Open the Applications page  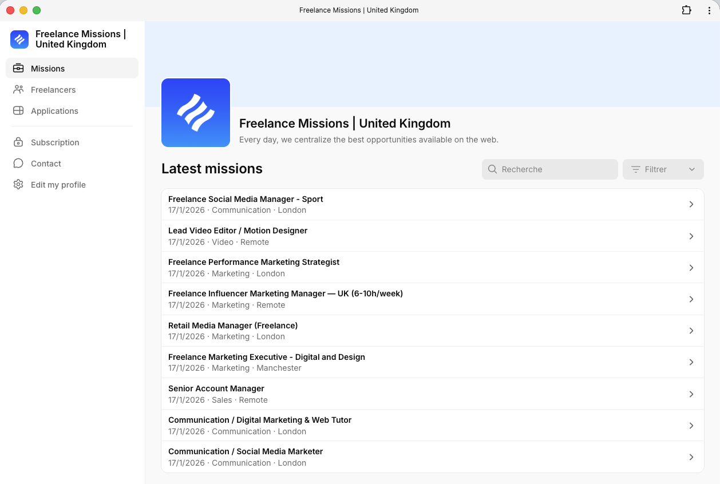coord(54,111)
